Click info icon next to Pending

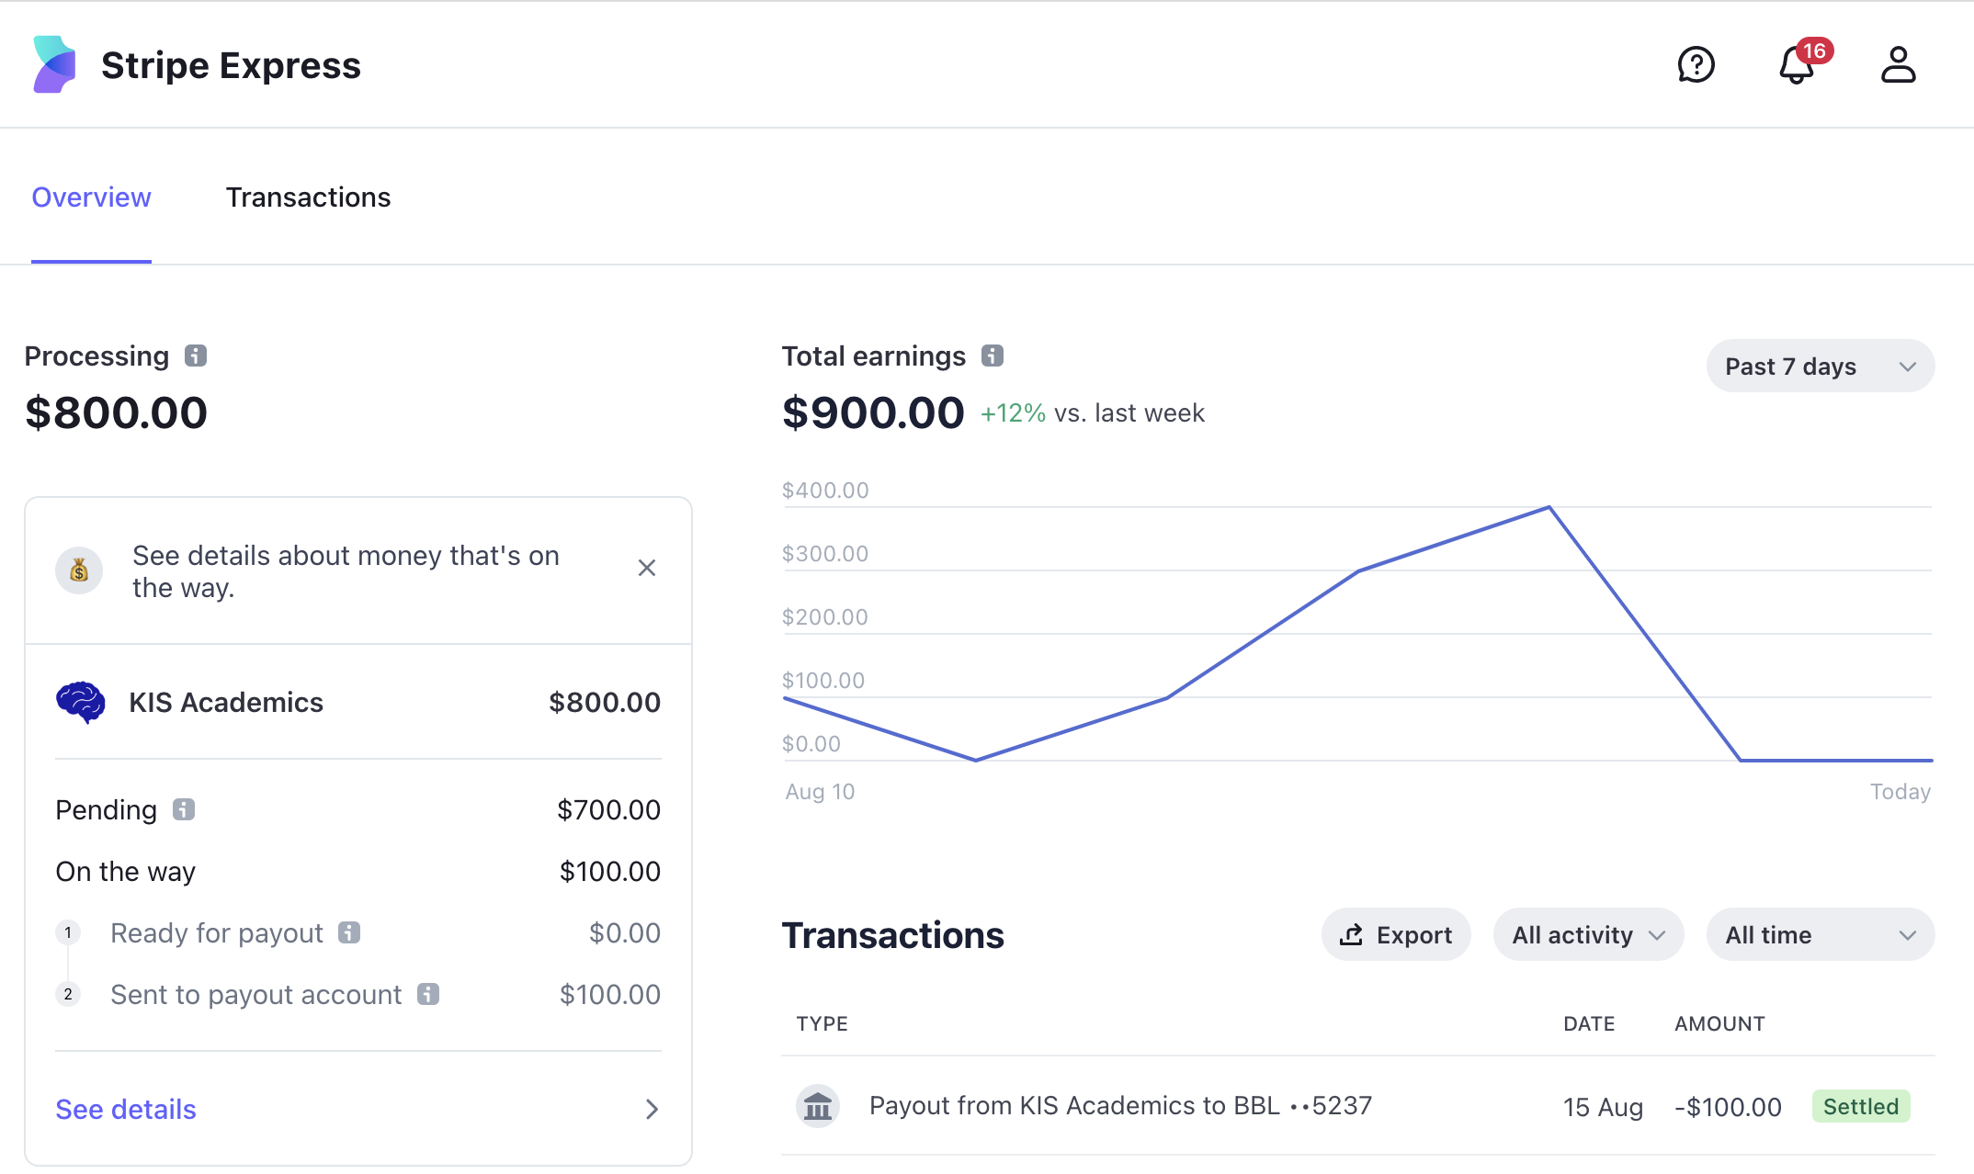184,809
